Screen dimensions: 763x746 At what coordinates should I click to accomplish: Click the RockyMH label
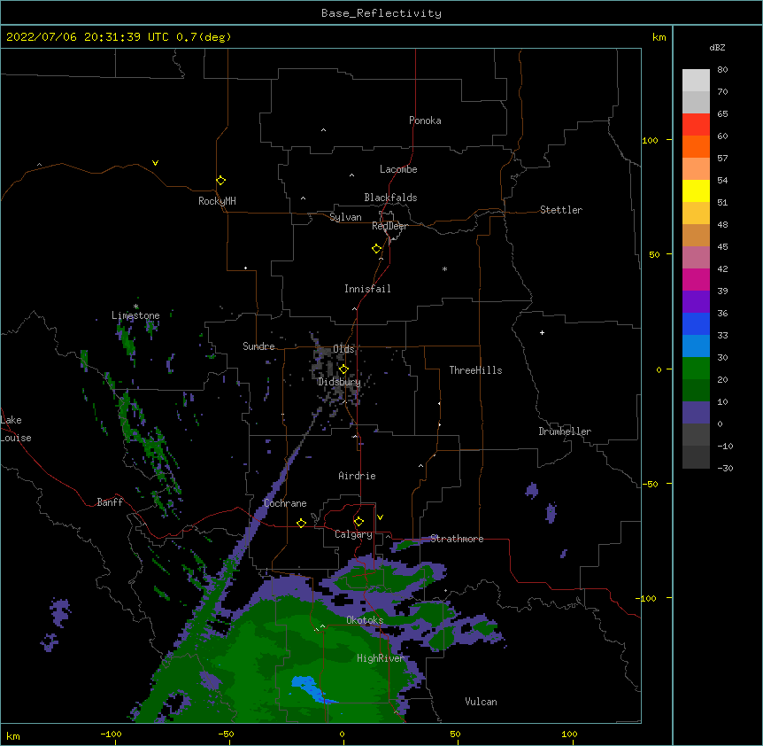click(x=217, y=201)
